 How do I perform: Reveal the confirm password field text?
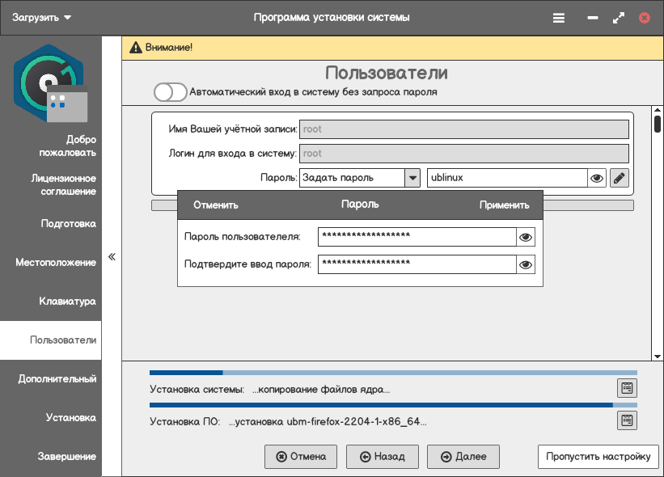[526, 264]
